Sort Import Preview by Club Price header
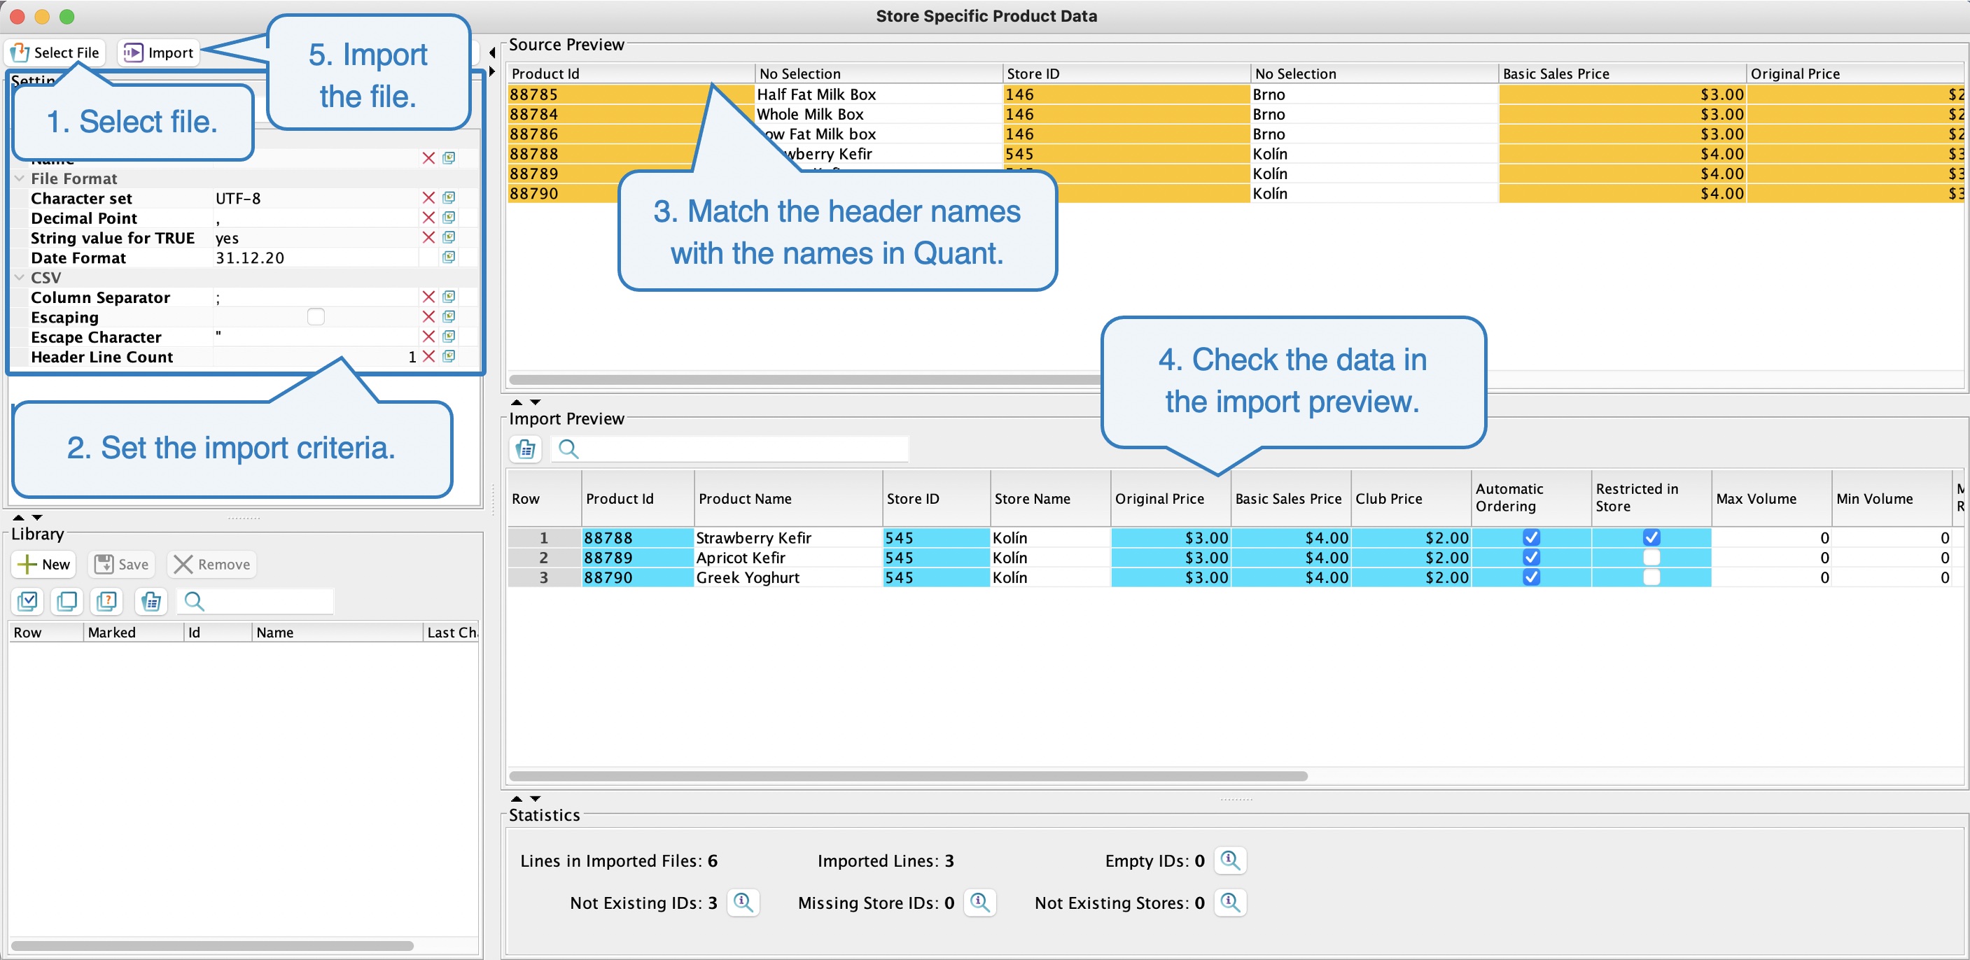Screen dimensions: 1970x960 tap(1411, 498)
